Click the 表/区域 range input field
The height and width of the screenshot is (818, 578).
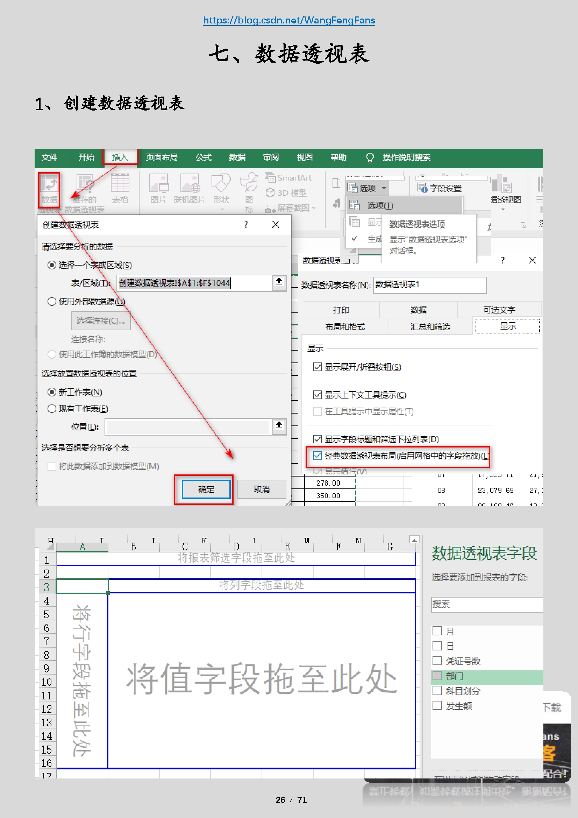(x=195, y=283)
